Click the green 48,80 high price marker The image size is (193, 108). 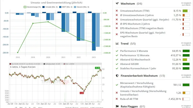click(x=98, y=68)
